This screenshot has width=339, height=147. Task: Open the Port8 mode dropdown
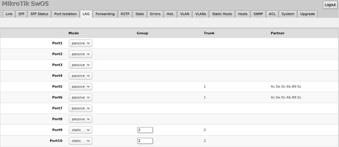[x=80, y=119]
